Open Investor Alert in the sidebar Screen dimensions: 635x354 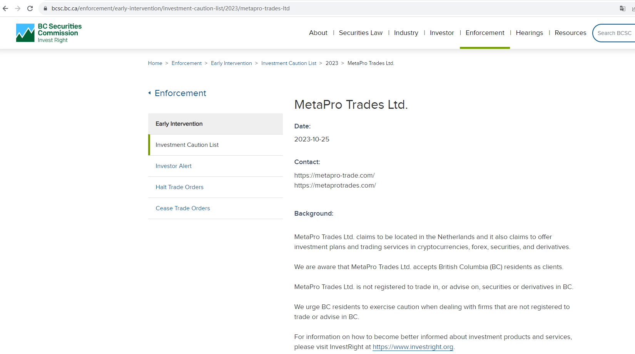click(x=174, y=166)
